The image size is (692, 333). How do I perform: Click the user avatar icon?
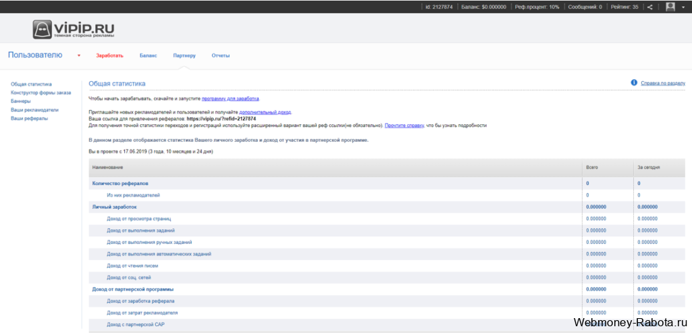[x=670, y=7]
